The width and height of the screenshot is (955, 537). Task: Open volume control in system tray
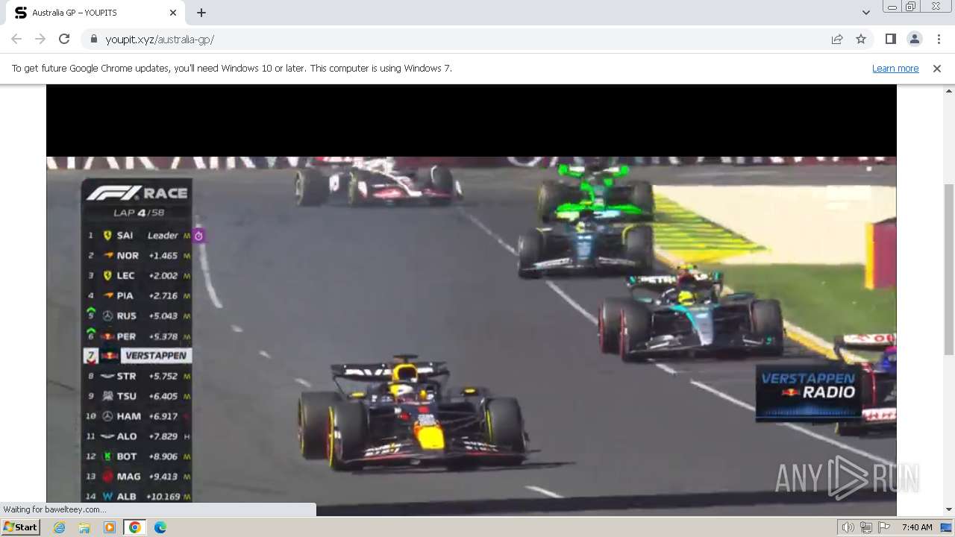click(848, 527)
